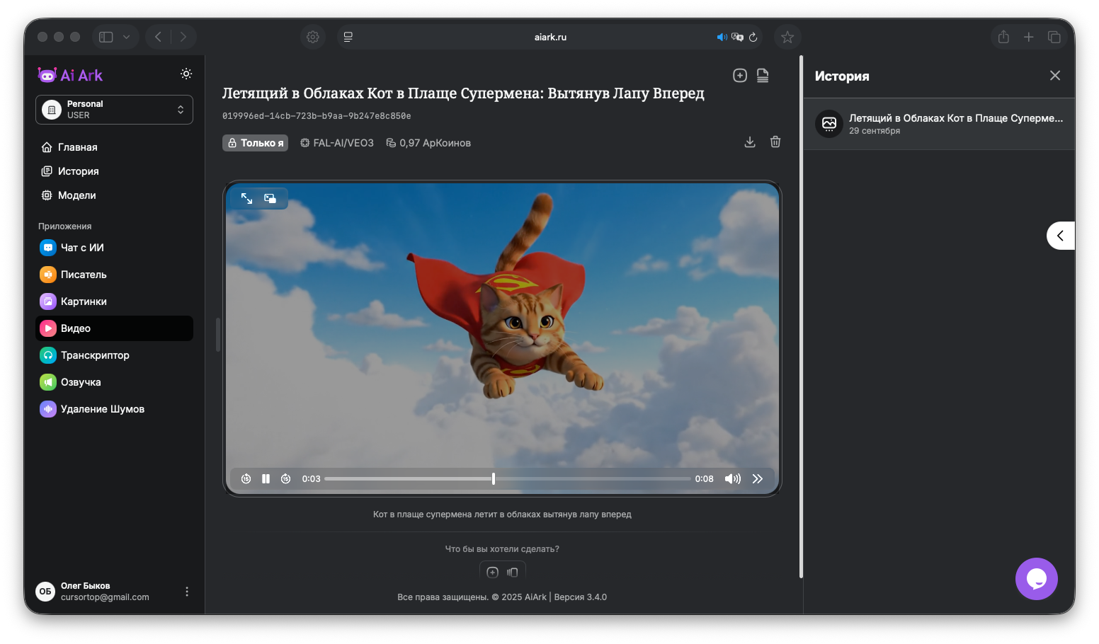Viewport: 1099px width, 644px height.
Task: Close the История panel
Action: (1054, 76)
